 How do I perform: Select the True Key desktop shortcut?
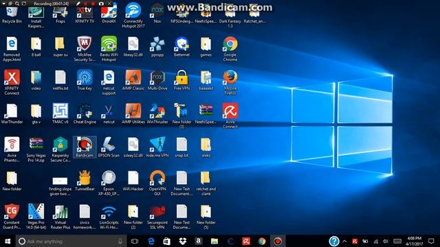[x=85, y=80]
